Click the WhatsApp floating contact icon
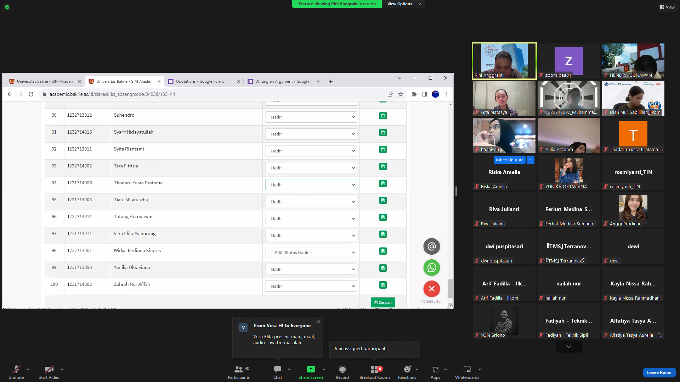Viewport: 680px width, 382px height. point(432,268)
